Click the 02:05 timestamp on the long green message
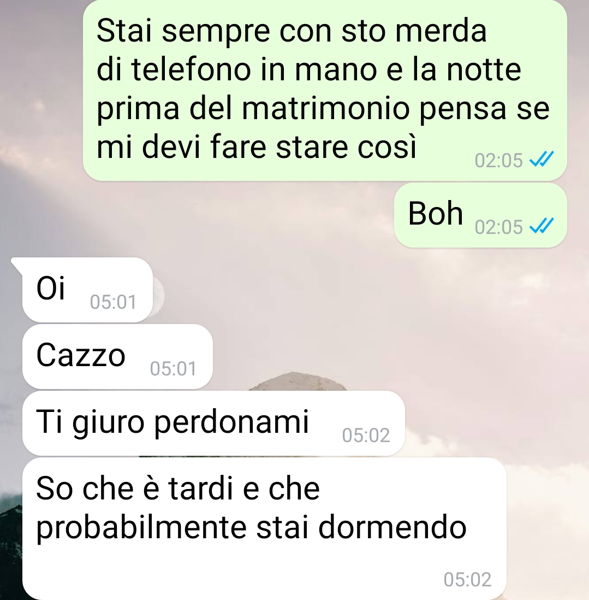 tap(498, 160)
